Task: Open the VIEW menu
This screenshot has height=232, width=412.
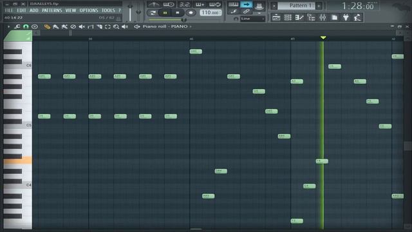Action: coord(71,10)
